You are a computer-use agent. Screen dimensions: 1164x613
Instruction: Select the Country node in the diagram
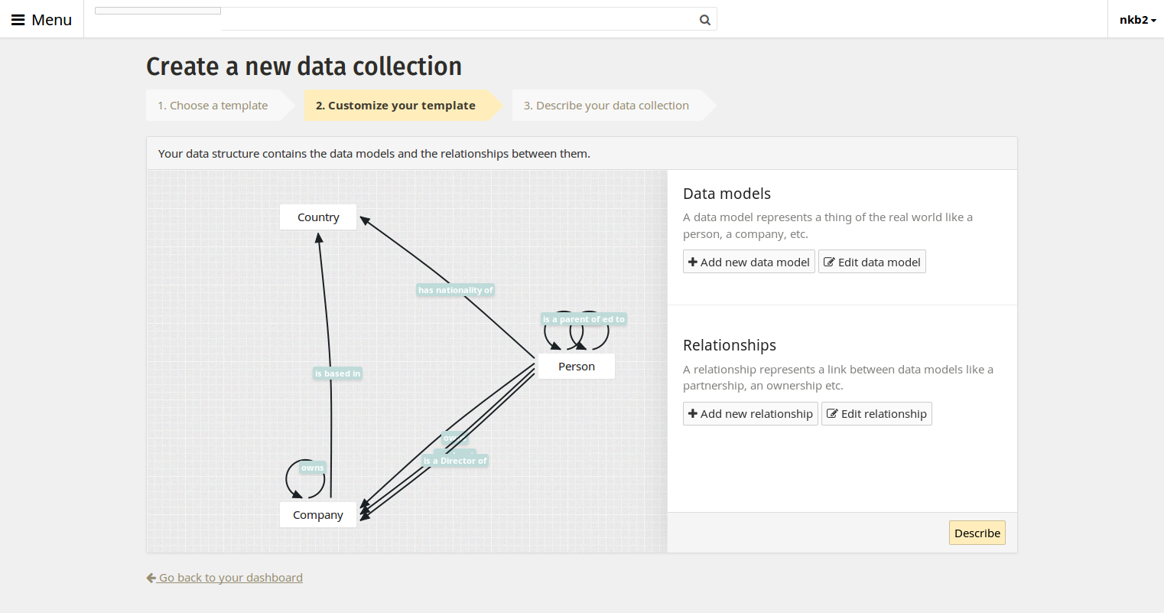pos(317,217)
